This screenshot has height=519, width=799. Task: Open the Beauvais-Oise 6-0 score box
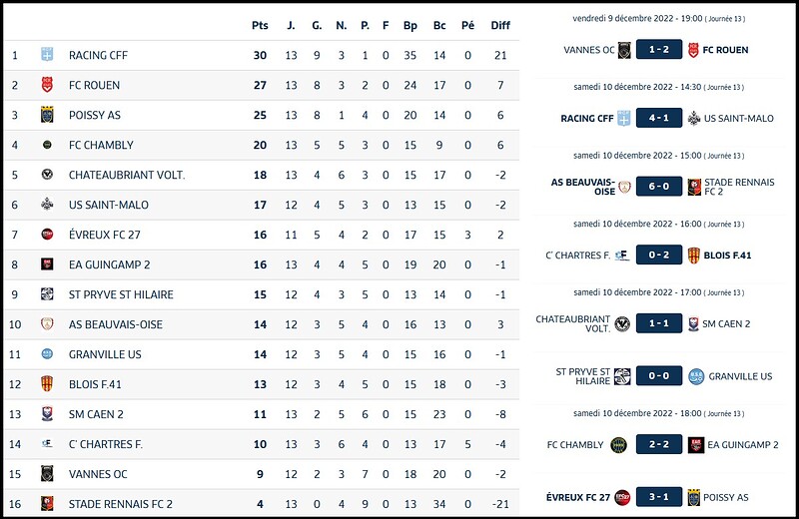[659, 188]
